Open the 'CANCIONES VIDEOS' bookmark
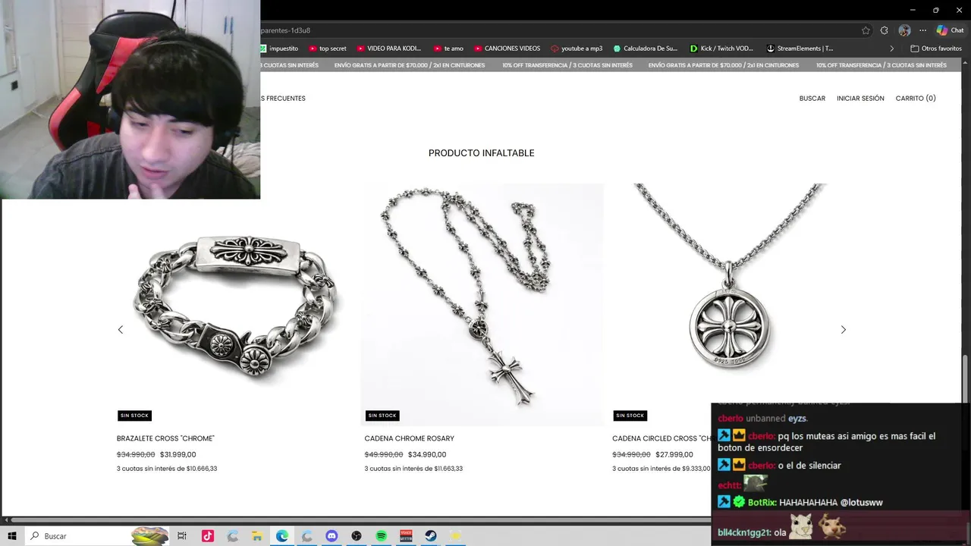 tap(507, 49)
